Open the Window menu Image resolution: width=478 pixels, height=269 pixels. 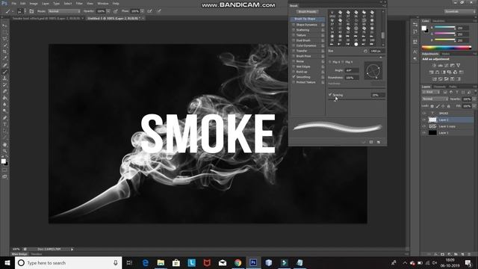pos(103,4)
